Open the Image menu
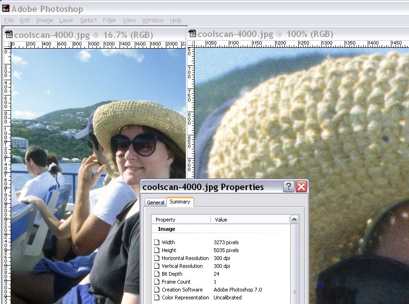 pyautogui.click(x=44, y=20)
